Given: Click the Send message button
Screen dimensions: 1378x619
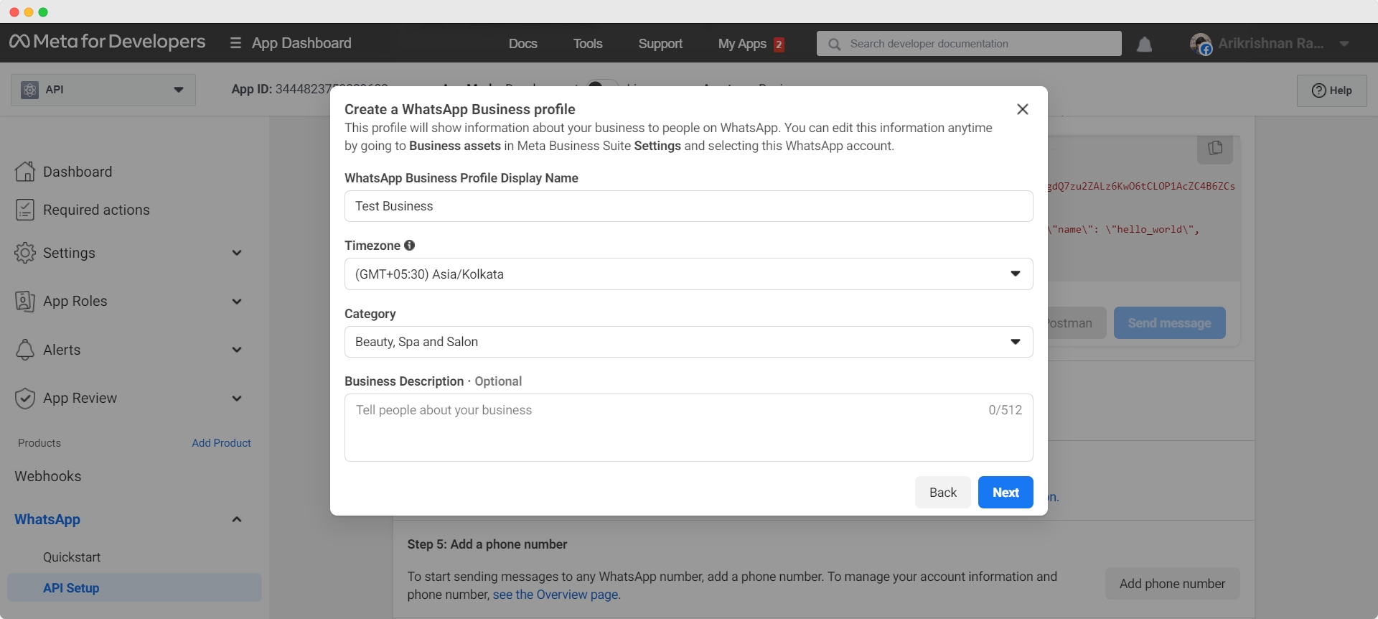Looking at the screenshot, I should [1170, 323].
